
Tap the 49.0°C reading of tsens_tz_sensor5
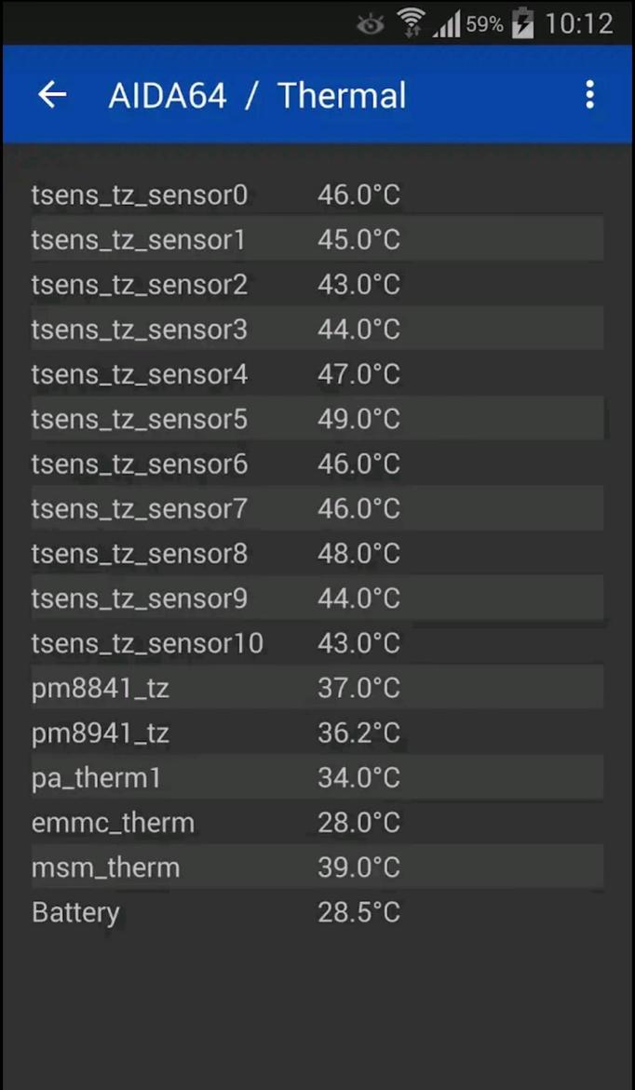pyautogui.click(x=358, y=419)
